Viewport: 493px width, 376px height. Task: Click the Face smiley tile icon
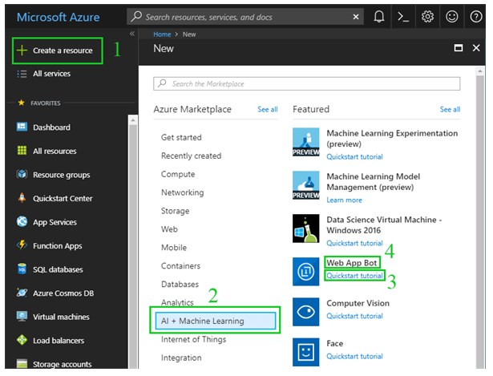[x=305, y=352]
